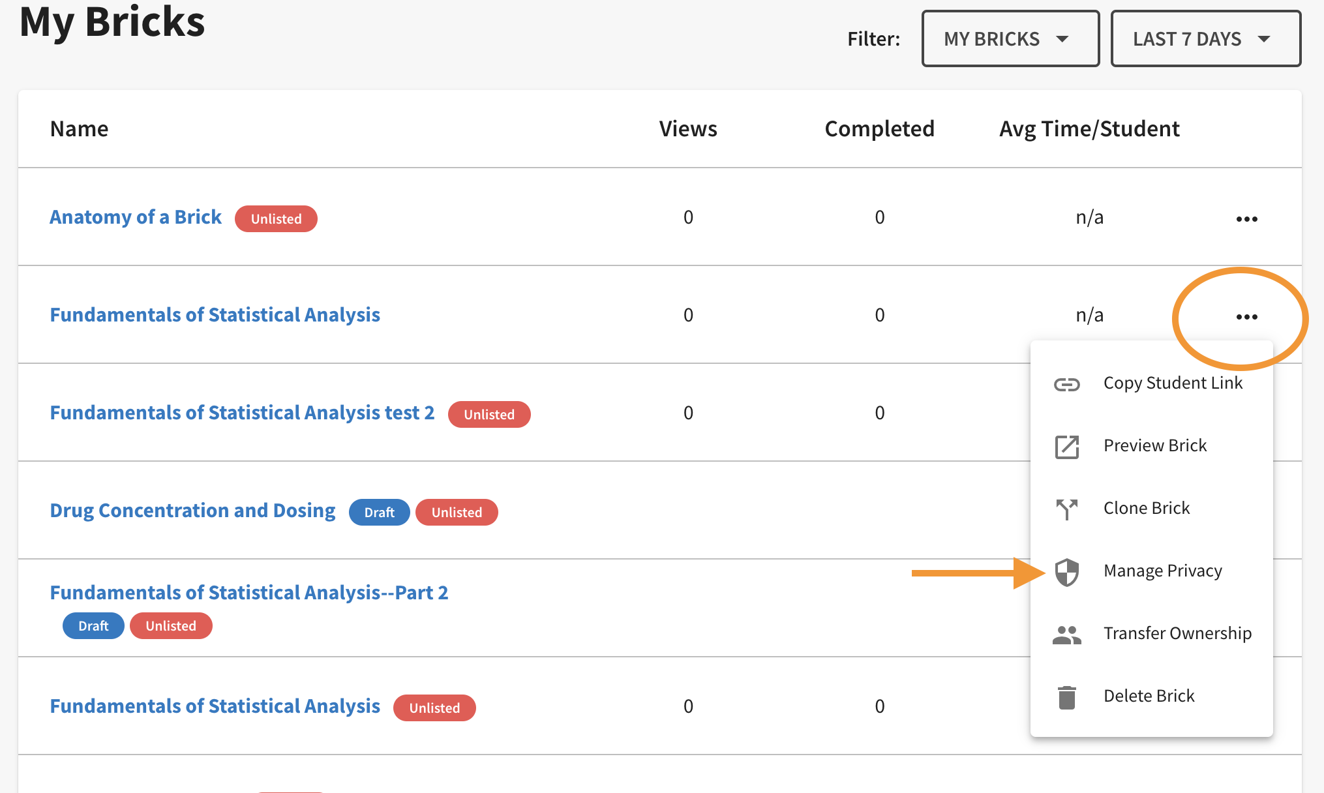Screen dimensions: 1324x793
Task: Open the LAST 7 DAYS filter dropdown
Action: tap(1205, 38)
